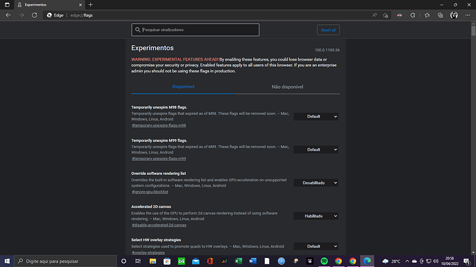
Task: Click the Override software rendering list title
Action: tap(159, 173)
